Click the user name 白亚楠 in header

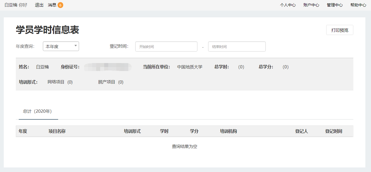(x=11, y=5)
